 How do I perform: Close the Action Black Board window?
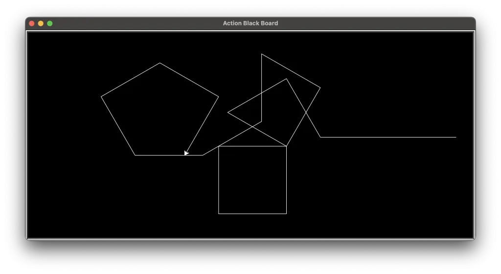[x=32, y=23]
